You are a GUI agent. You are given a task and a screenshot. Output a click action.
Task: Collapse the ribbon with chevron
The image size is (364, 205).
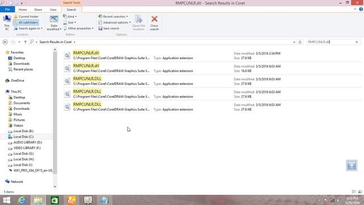pyautogui.click(x=355, y=9)
